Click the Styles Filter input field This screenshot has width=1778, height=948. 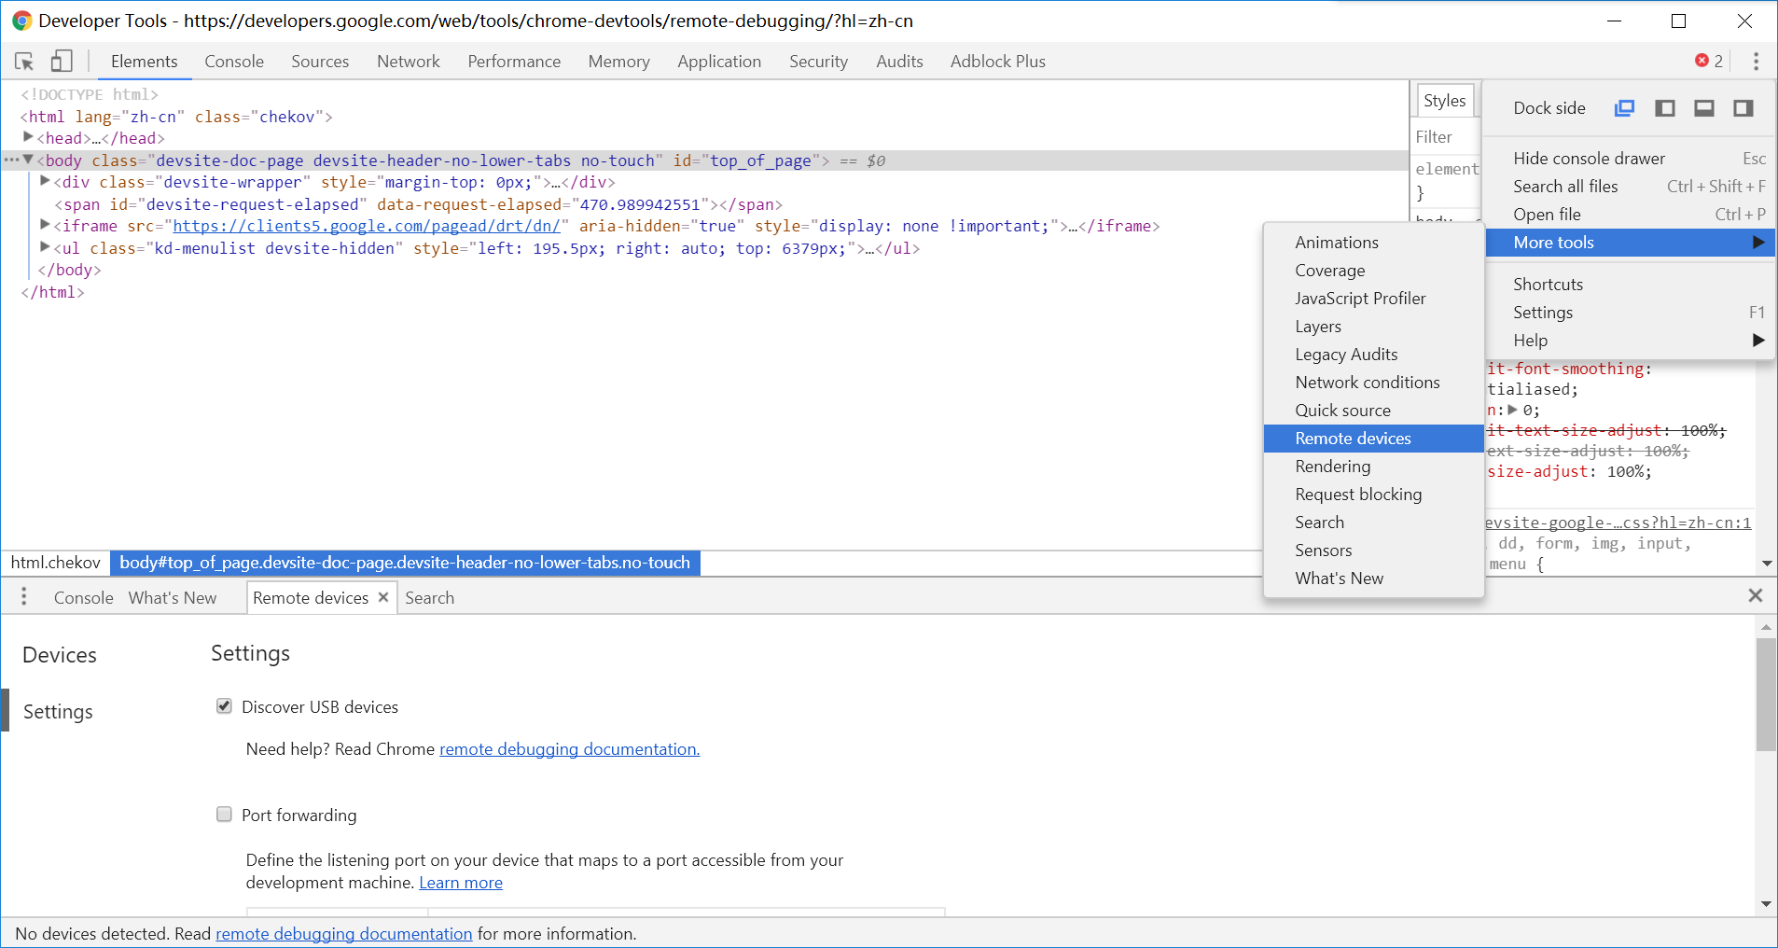pyautogui.click(x=1443, y=137)
